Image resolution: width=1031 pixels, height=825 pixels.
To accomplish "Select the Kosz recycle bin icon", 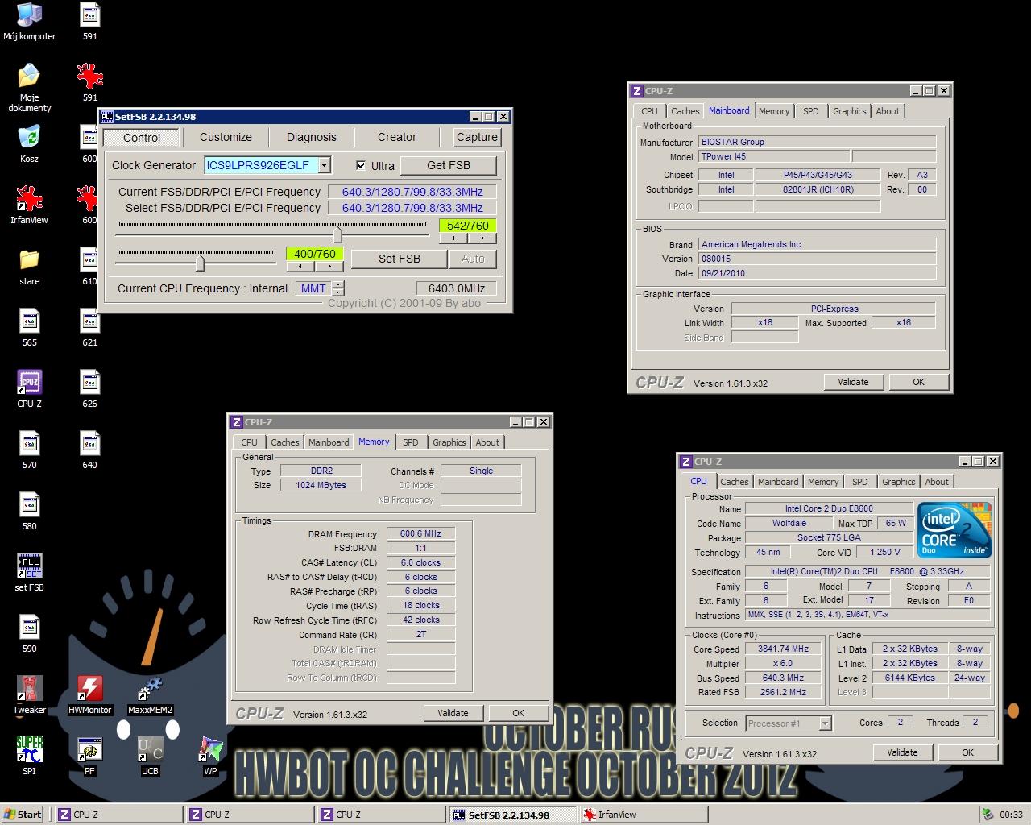I will tap(29, 144).
